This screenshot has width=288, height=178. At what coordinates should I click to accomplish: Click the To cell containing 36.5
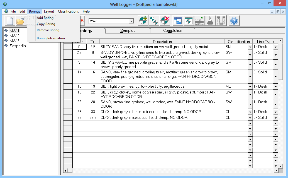[x=93, y=118]
